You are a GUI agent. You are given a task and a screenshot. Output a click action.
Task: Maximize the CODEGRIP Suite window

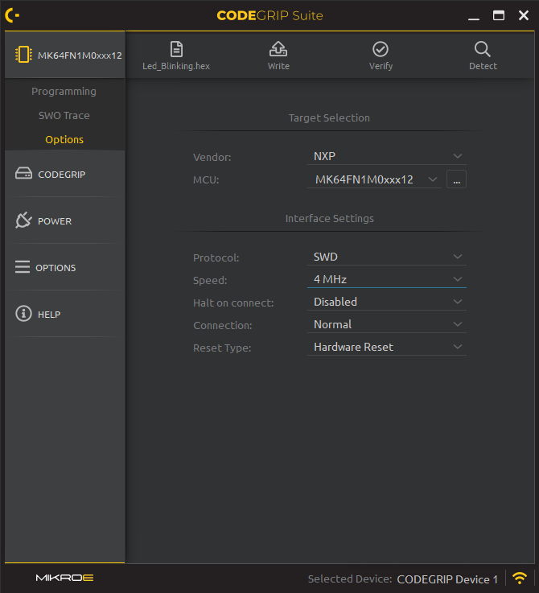[x=499, y=15]
